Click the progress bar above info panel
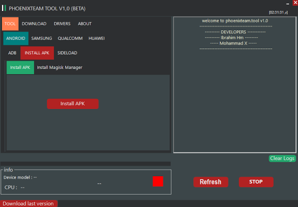 (86, 164)
